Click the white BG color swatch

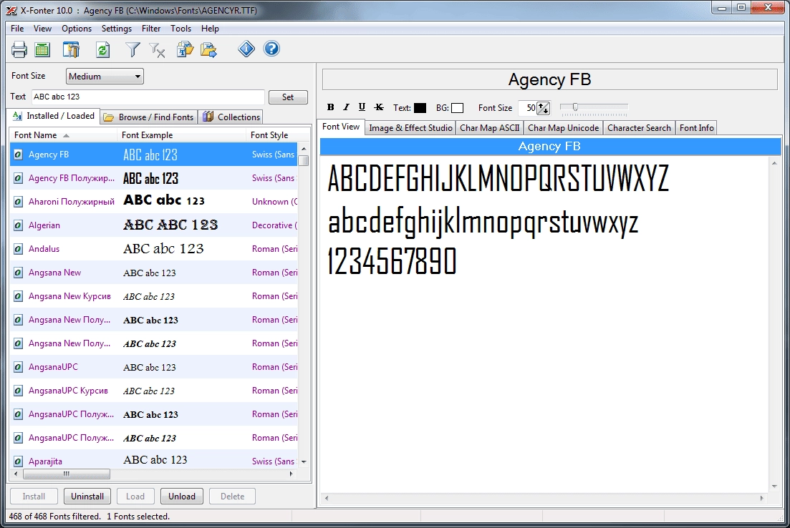[x=457, y=108]
